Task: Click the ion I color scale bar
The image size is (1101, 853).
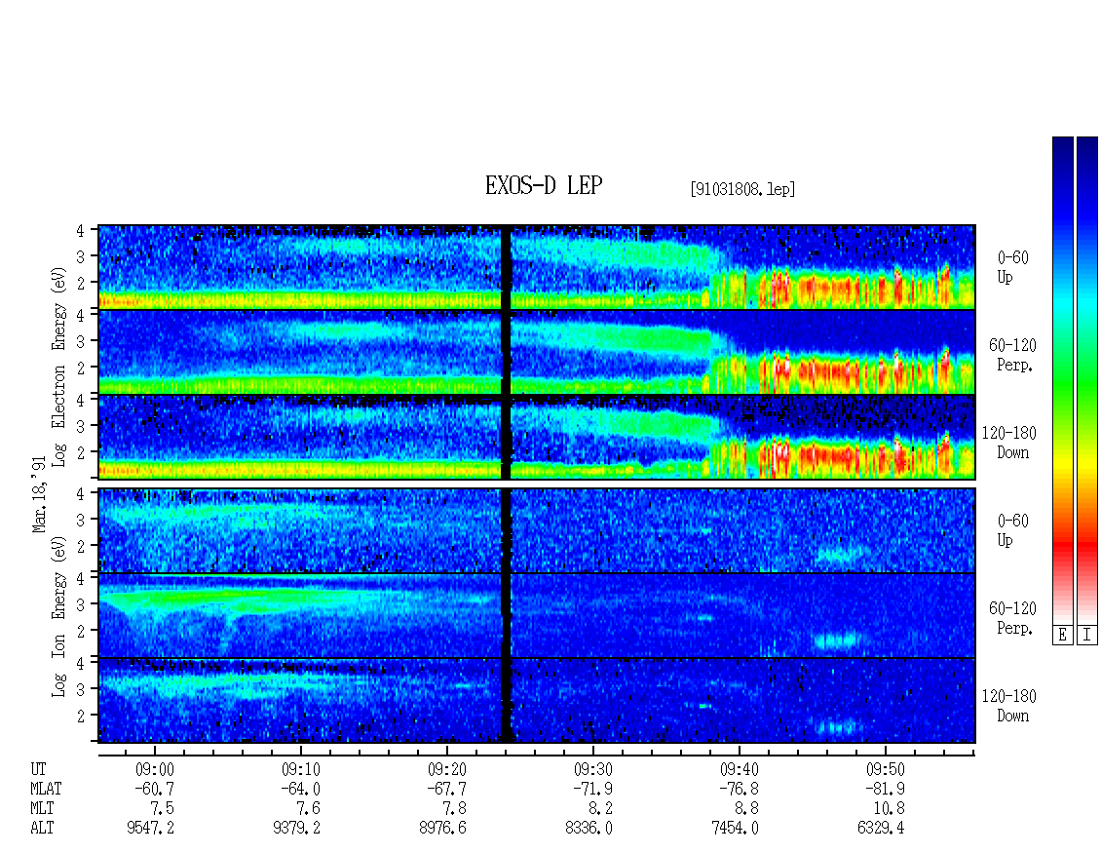Action: (1087, 379)
